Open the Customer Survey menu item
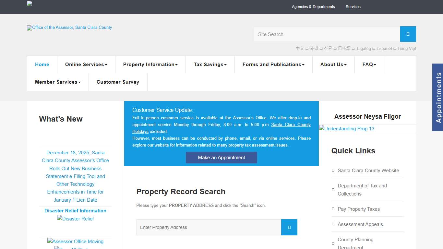Image resolution: width=443 pixels, height=249 pixels. [x=118, y=82]
